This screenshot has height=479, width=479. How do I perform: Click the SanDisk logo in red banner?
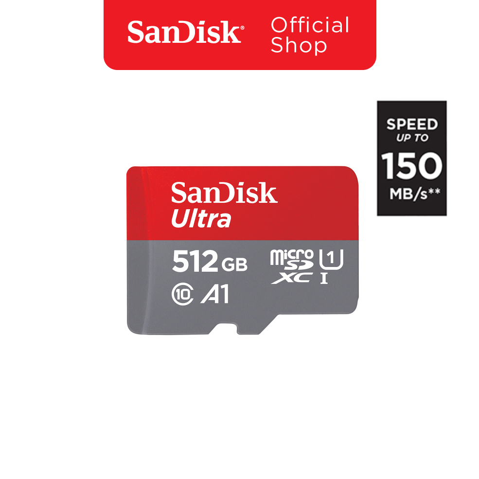click(185, 32)
